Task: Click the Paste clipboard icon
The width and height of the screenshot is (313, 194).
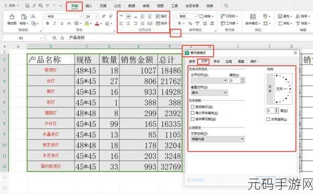Action: 23,17
